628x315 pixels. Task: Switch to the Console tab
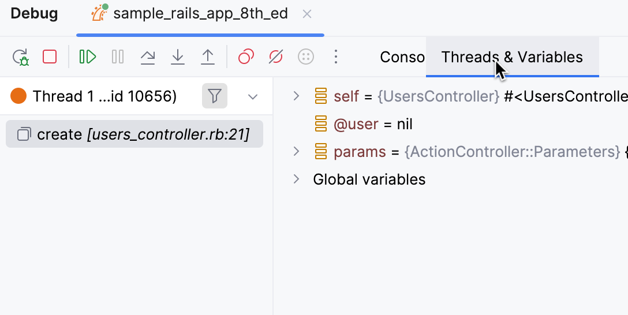402,57
